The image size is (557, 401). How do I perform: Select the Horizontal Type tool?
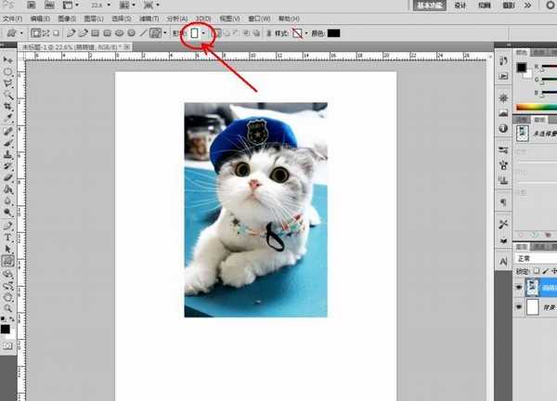tap(8, 237)
